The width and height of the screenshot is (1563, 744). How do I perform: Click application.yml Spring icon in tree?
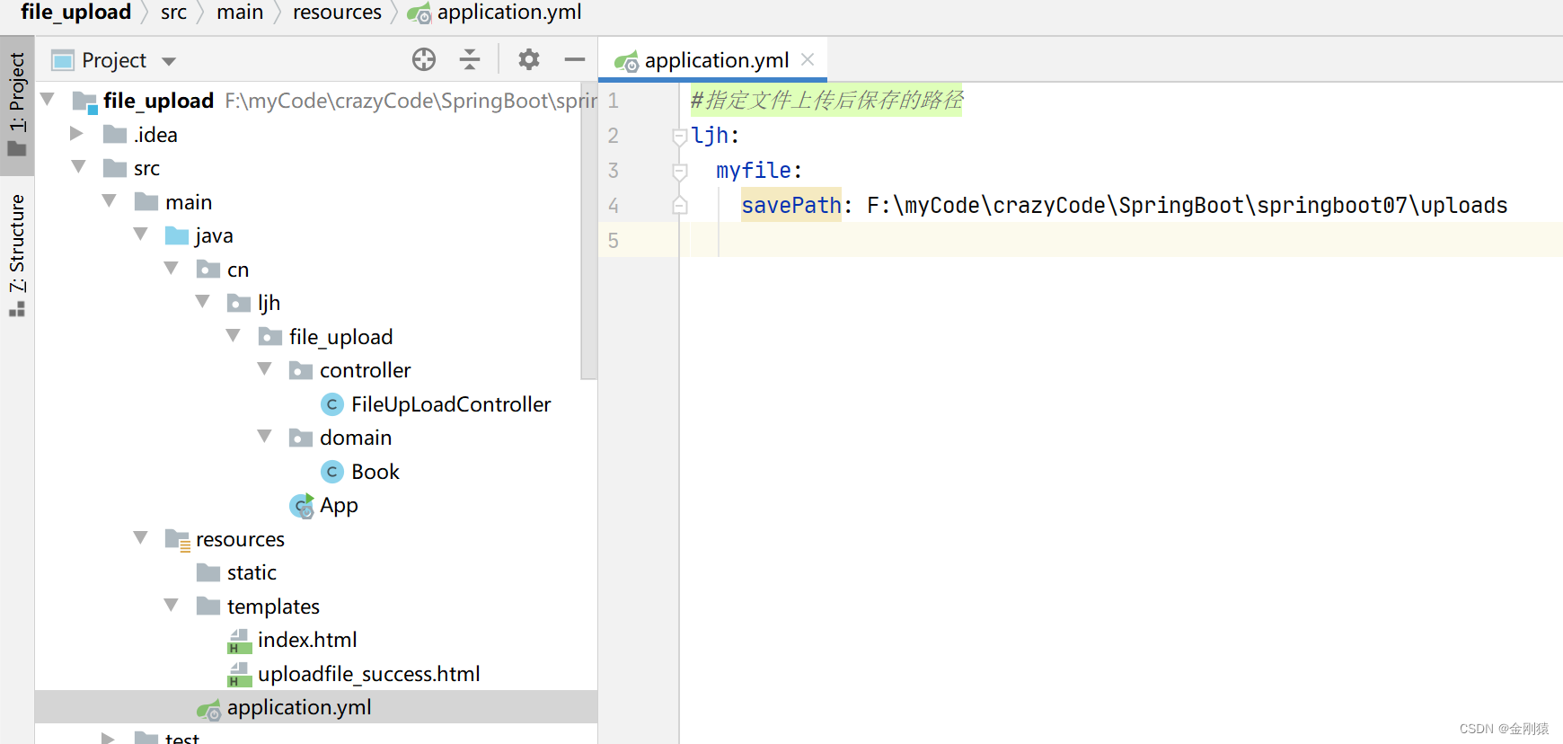pos(209,709)
